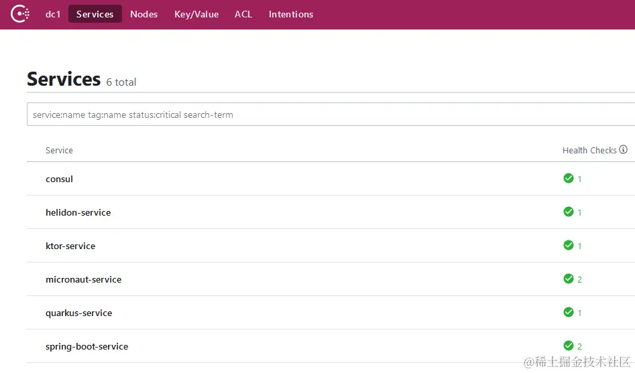Open the ACL tab
The height and width of the screenshot is (373, 635).
[243, 14]
